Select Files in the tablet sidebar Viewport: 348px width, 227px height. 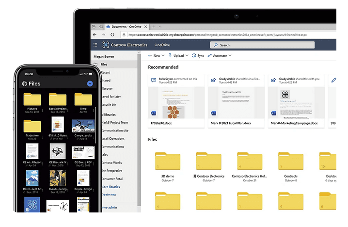click(x=115, y=65)
